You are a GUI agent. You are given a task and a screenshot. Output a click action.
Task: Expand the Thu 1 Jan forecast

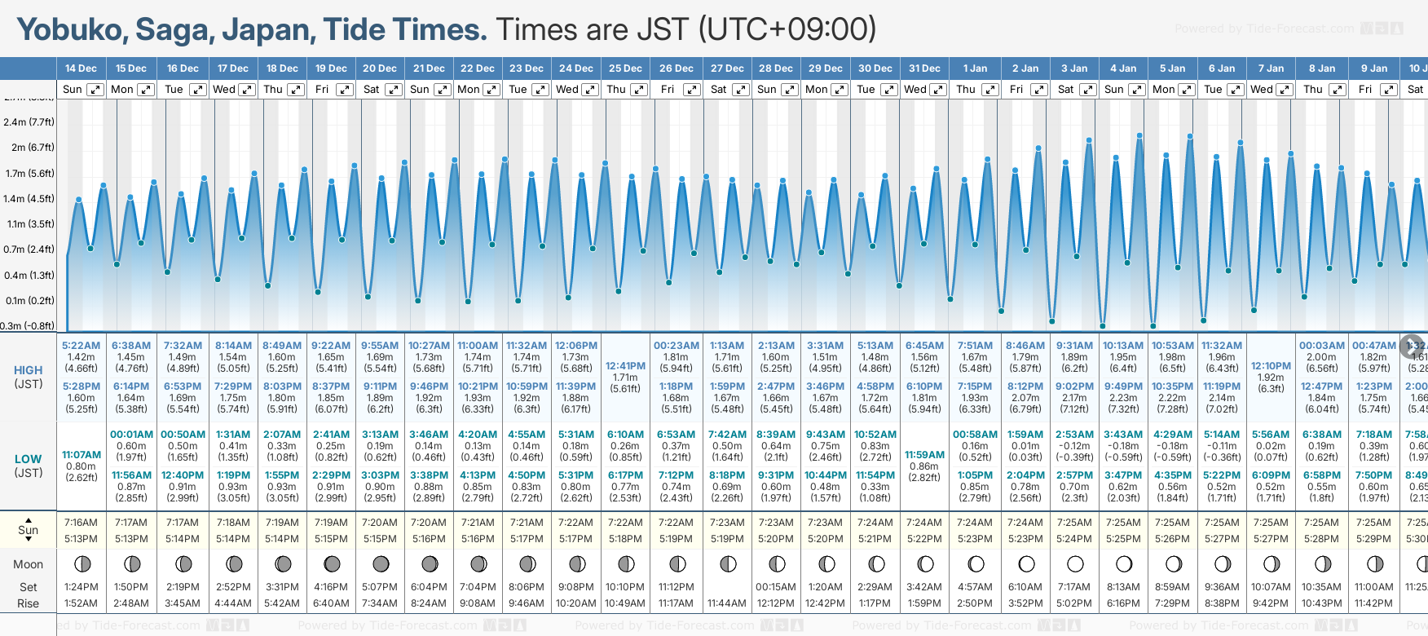pyautogui.click(x=989, y=90)
